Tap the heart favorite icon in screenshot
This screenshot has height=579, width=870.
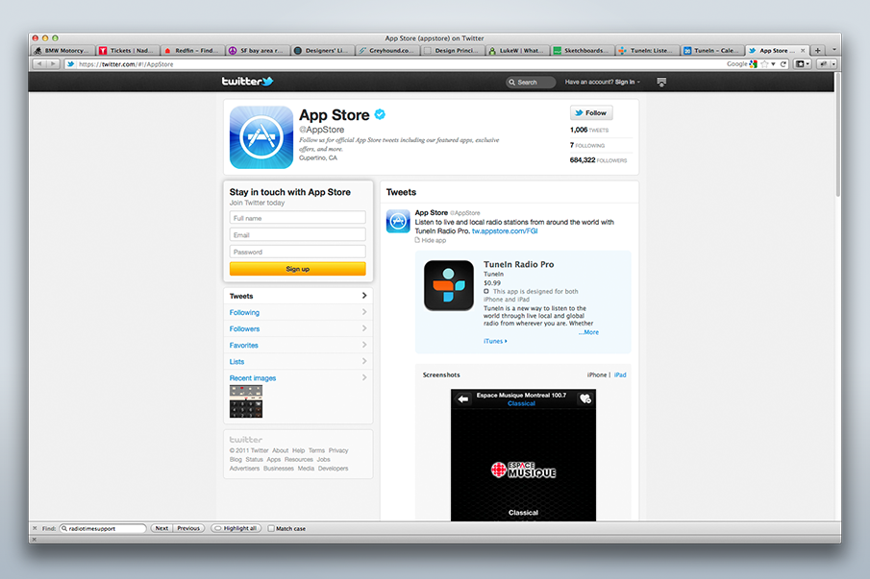point(585,398)
